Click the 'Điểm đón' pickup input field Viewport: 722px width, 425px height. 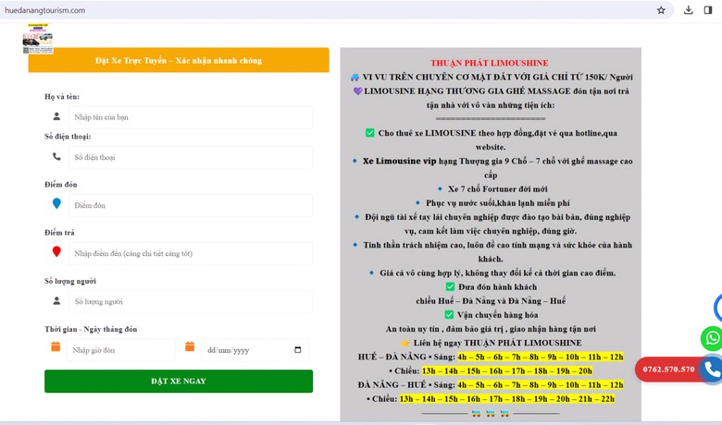tap(190, 205)
